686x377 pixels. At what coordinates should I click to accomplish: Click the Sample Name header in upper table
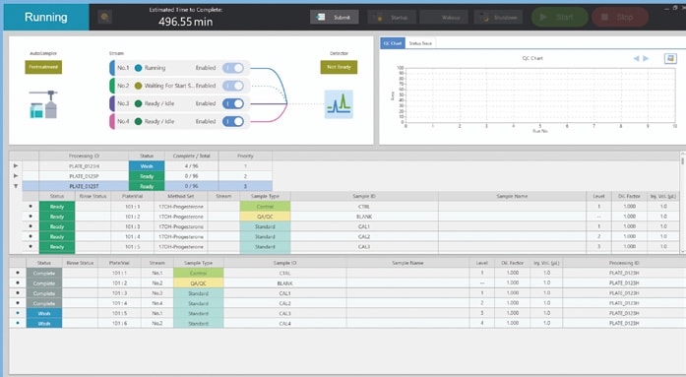512,196
